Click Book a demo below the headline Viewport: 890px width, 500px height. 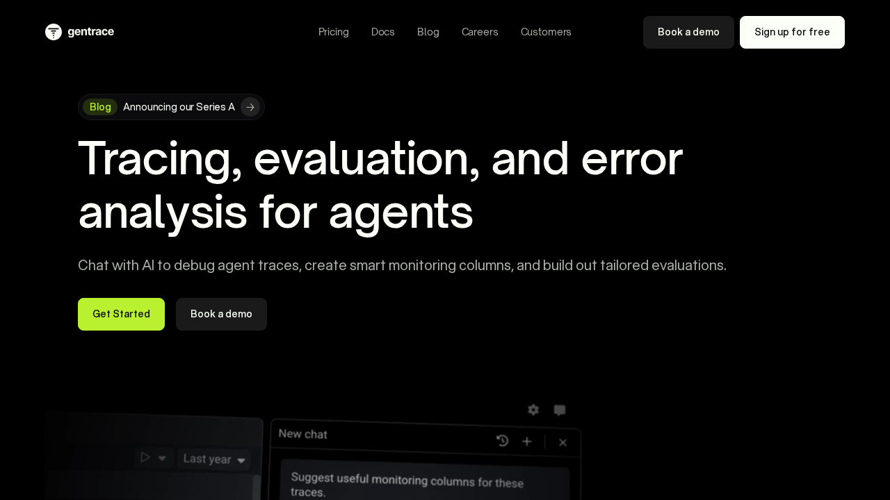[221, 314]
